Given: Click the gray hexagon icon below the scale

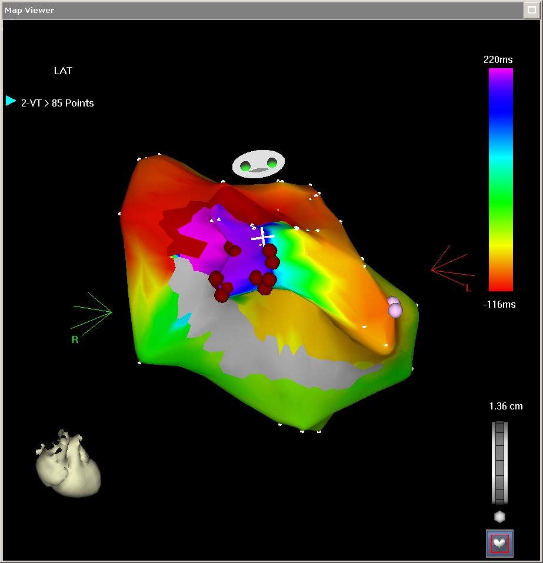Looking at the screenshot, I should click(x=499, y=517).
